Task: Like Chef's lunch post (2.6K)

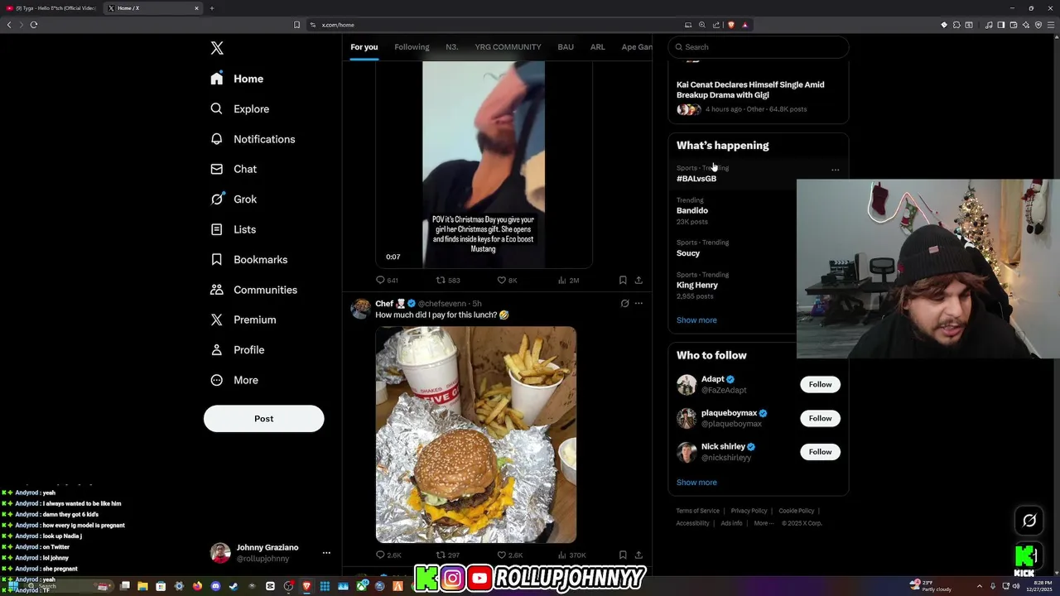Action: [x=509, y=555]
